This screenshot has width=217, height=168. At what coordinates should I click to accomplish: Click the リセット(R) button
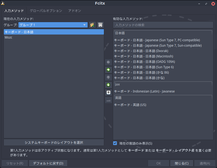point(15,163)
